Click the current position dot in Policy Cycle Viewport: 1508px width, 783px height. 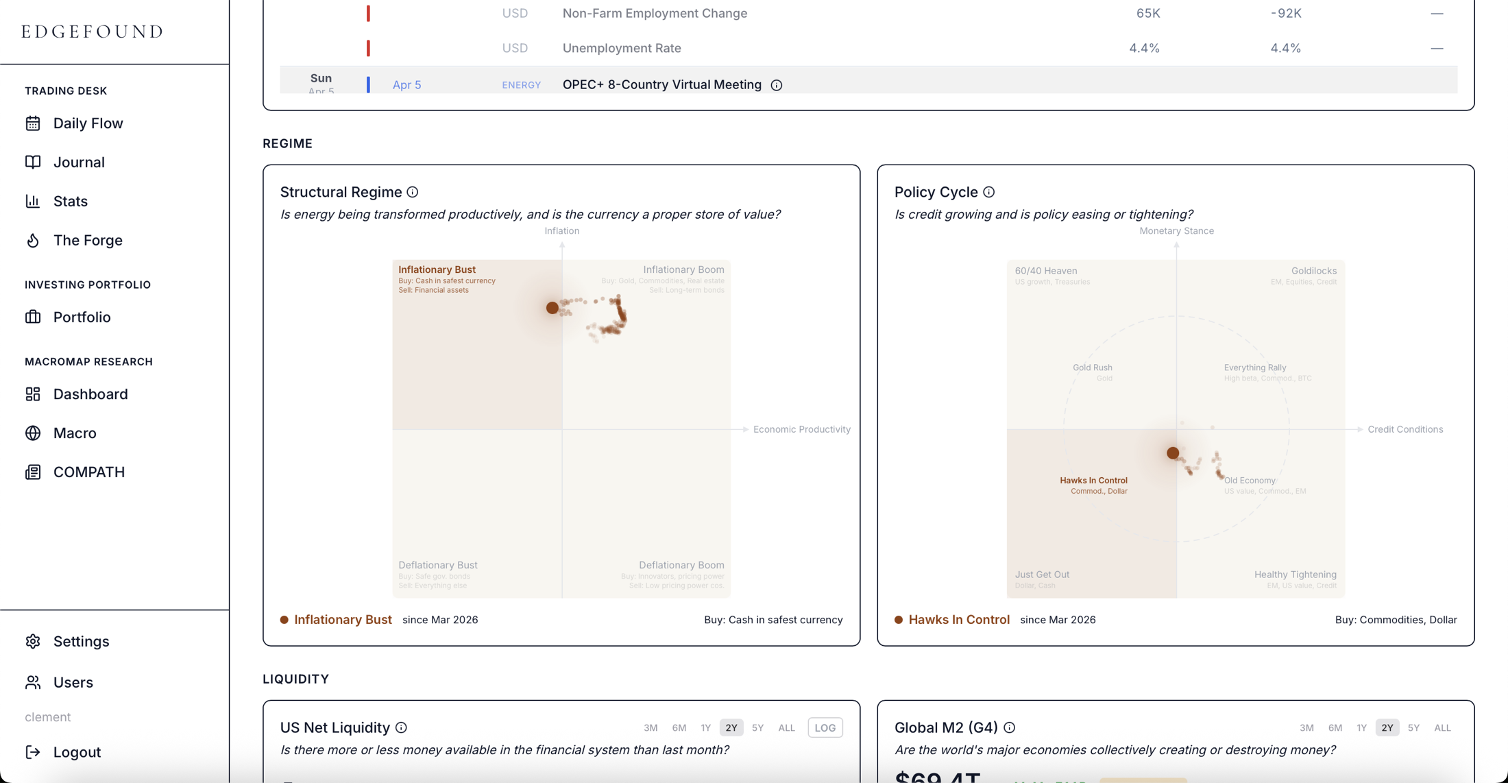coord(1173,453)
